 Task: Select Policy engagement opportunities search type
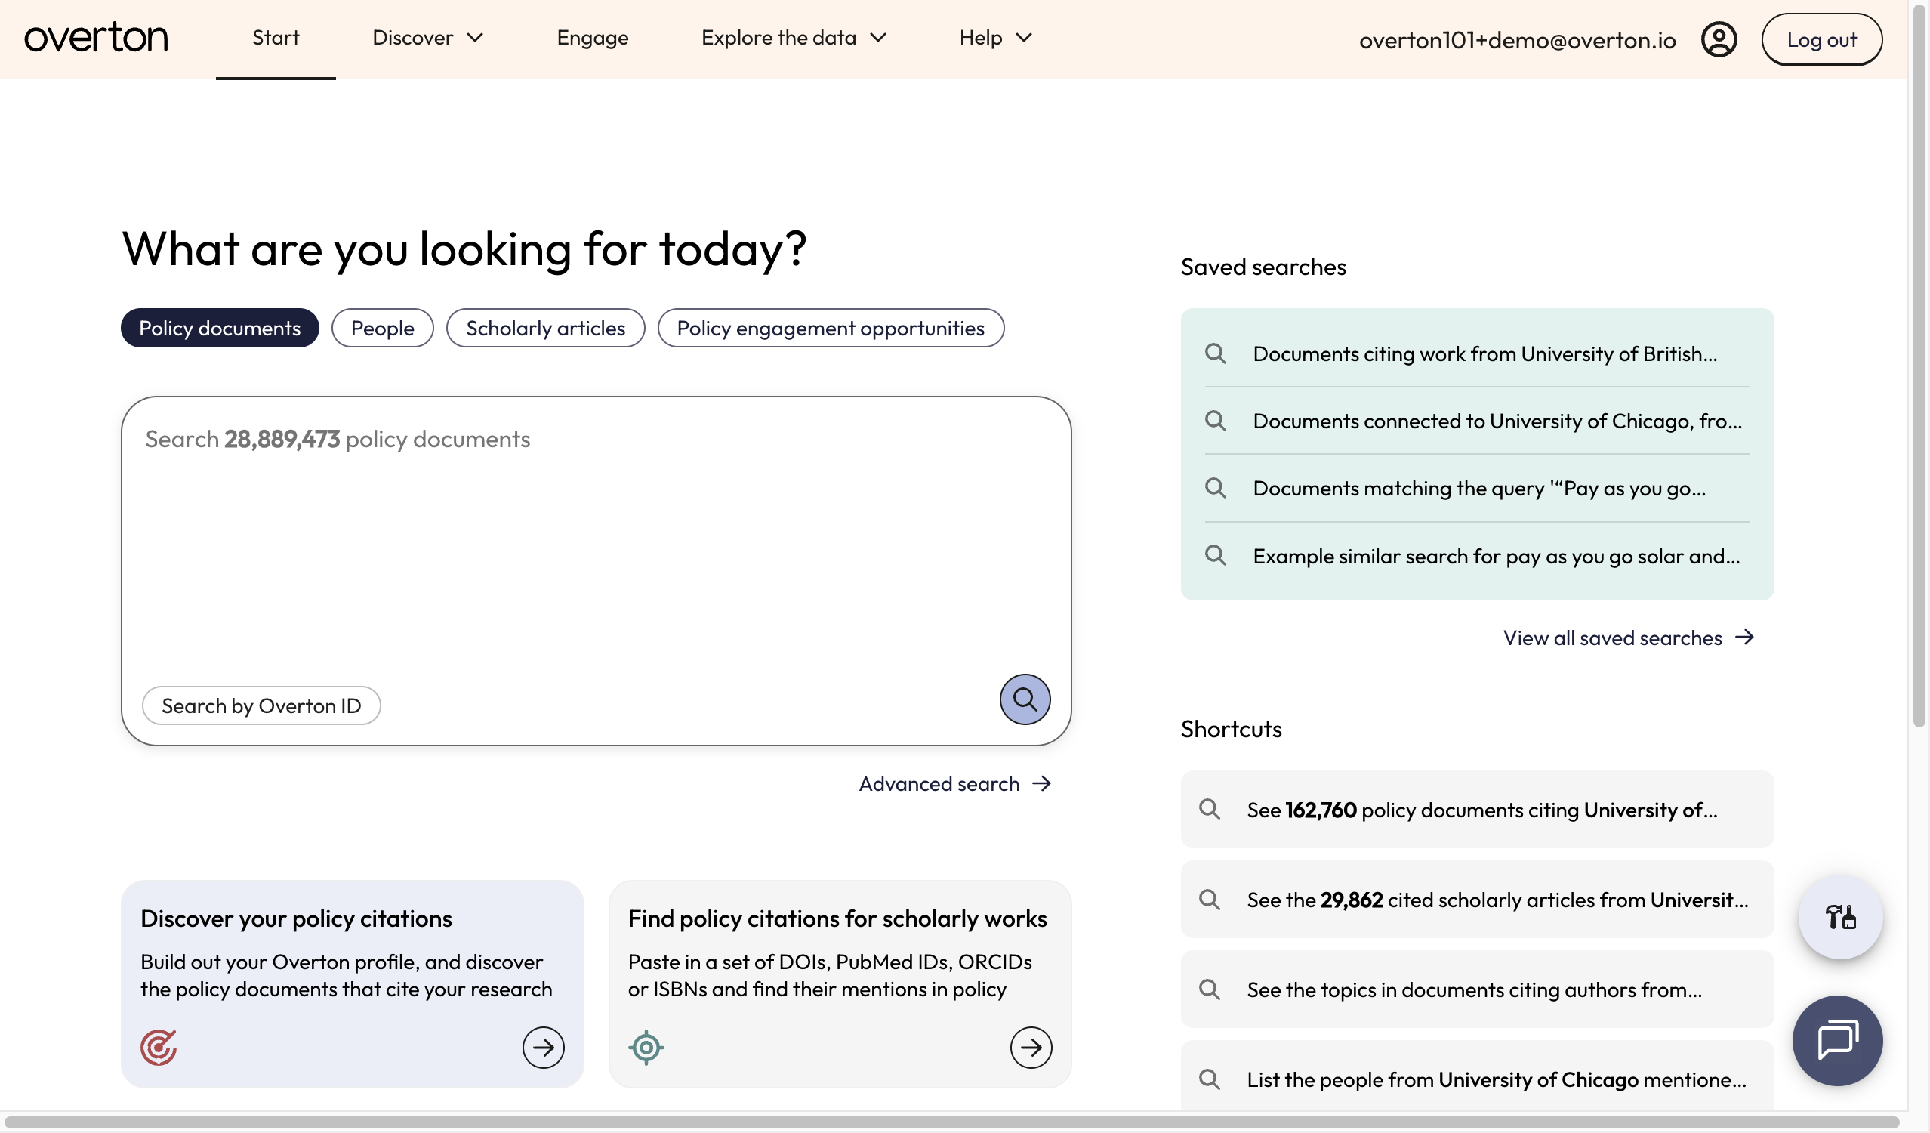click(830, 328)
